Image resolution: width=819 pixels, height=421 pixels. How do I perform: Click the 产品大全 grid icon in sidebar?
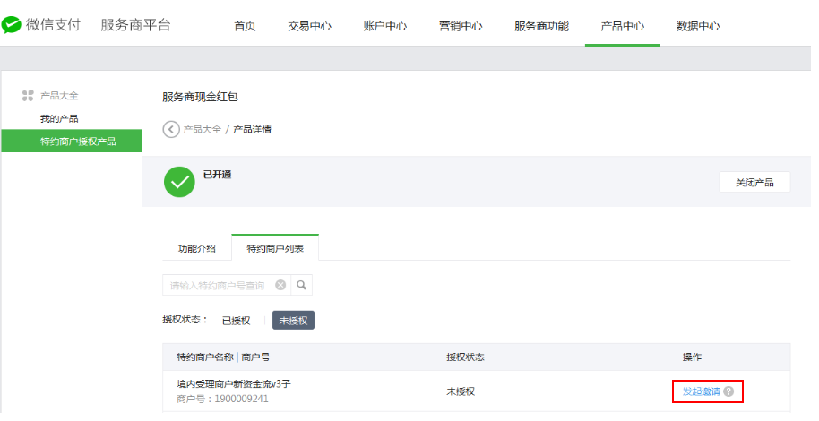point(28,95)
